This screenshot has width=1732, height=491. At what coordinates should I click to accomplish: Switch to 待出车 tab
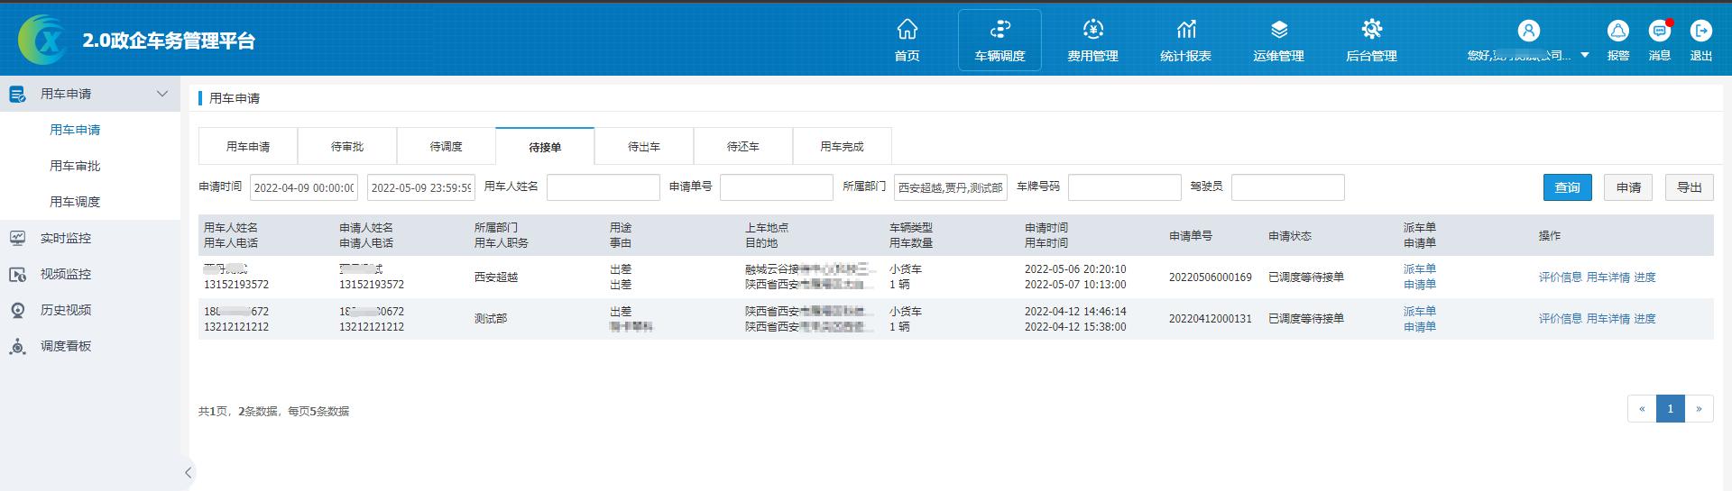coord(644,146)
